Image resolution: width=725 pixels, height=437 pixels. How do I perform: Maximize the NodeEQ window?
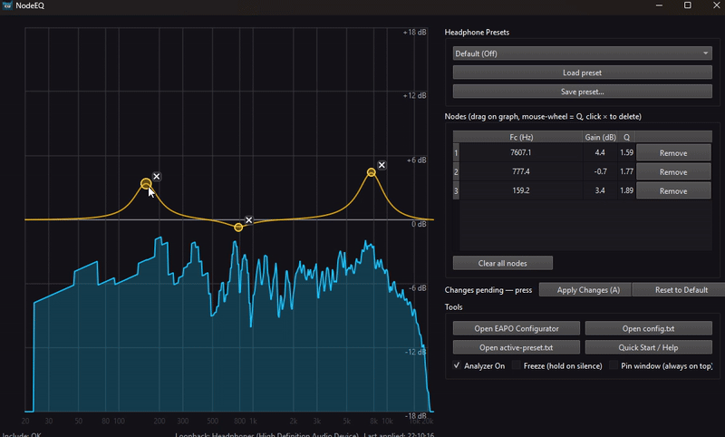(687, 5)
